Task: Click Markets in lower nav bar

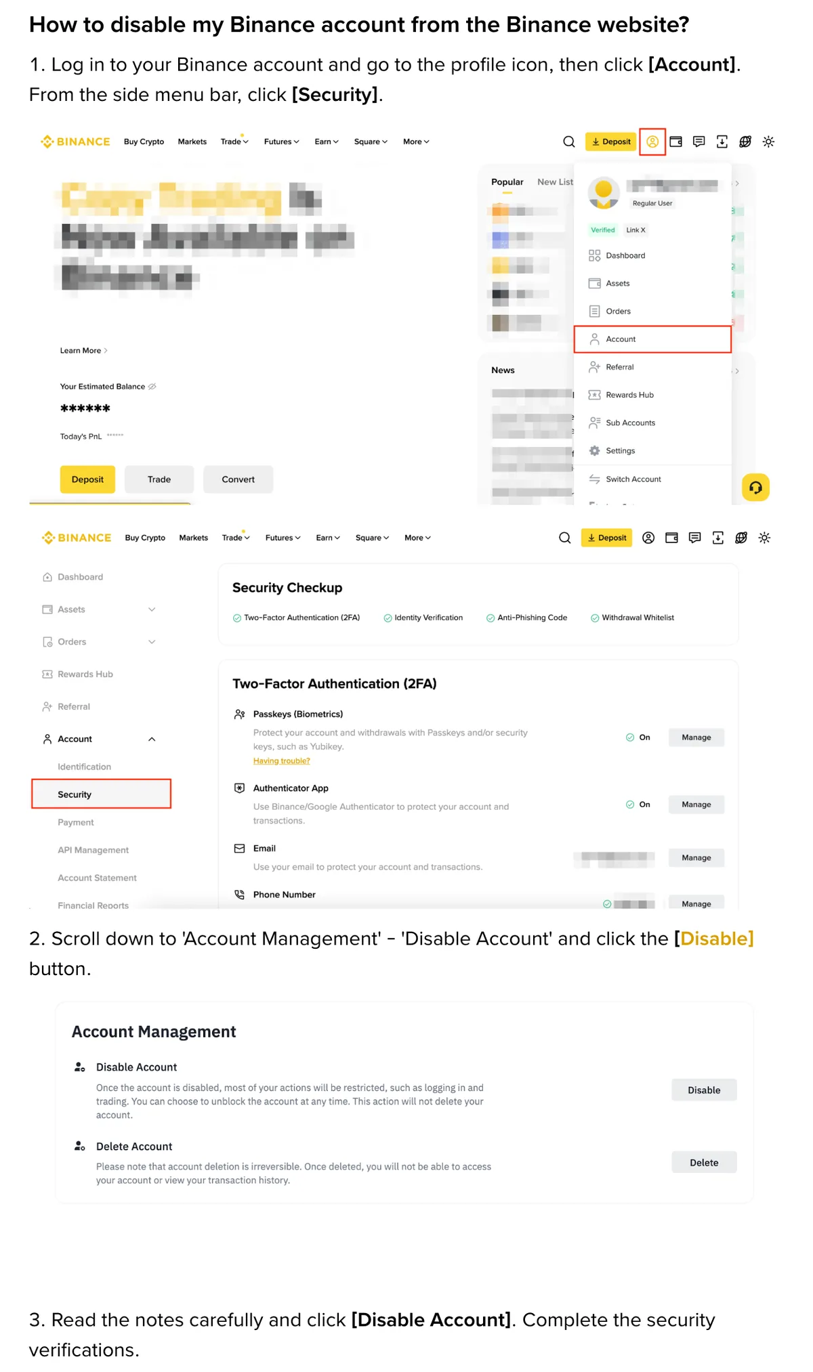Action: point(194,538)
